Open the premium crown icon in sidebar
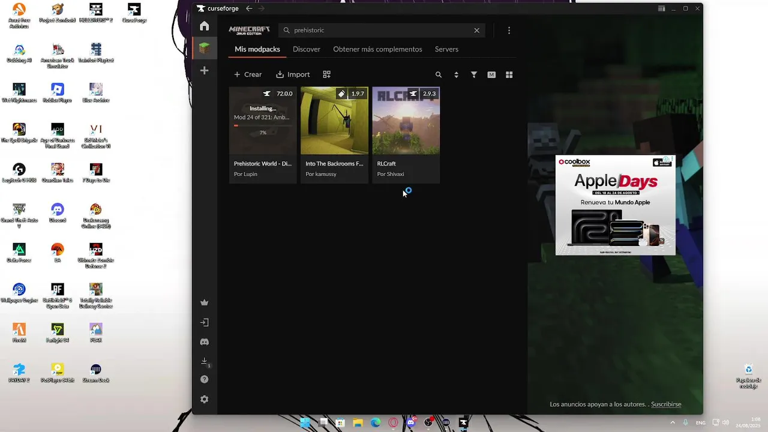The width and height of the screenshot is (768, 432). [x=205, y=302]
